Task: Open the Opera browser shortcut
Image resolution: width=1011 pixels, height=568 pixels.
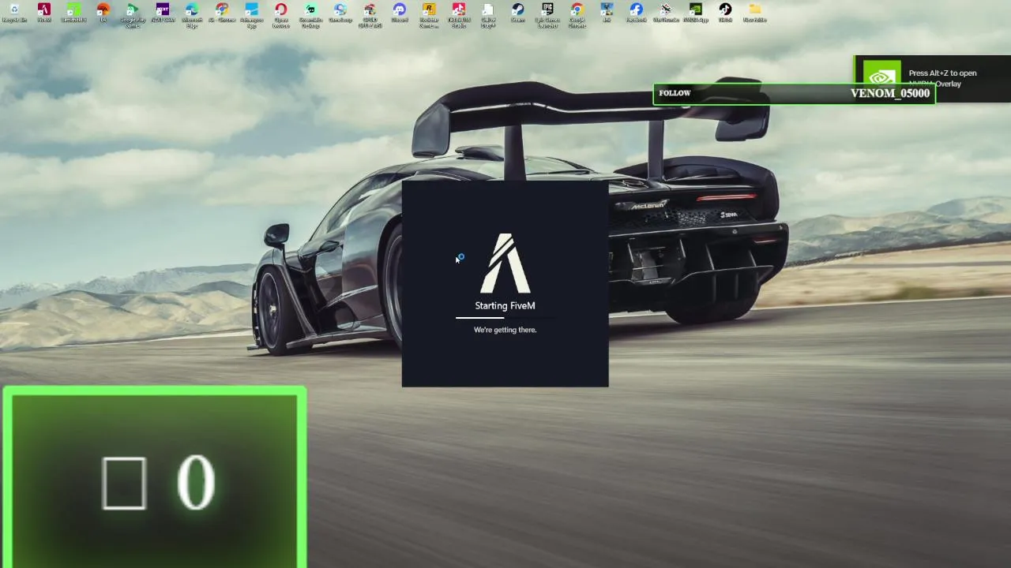Action: click(x=280, y=16)
